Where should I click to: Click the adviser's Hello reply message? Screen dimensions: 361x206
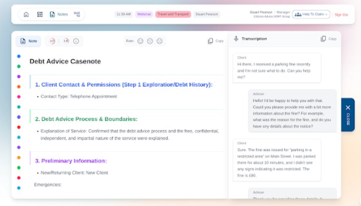coord(292,111)
